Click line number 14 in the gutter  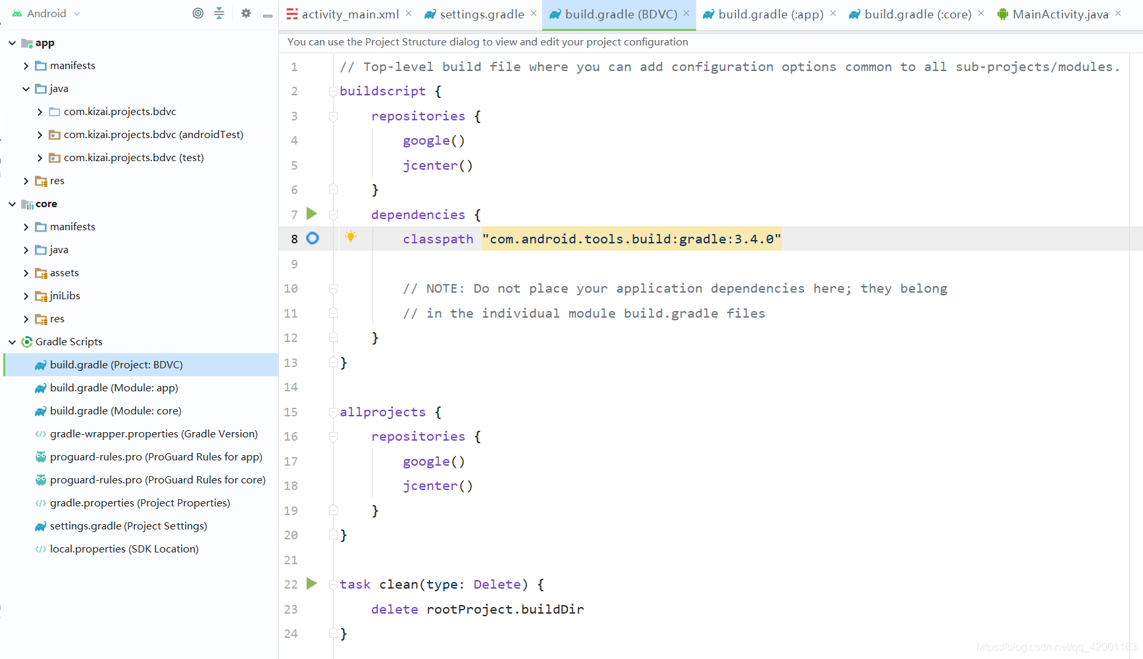pyautogui.click(x=291, y=387)
